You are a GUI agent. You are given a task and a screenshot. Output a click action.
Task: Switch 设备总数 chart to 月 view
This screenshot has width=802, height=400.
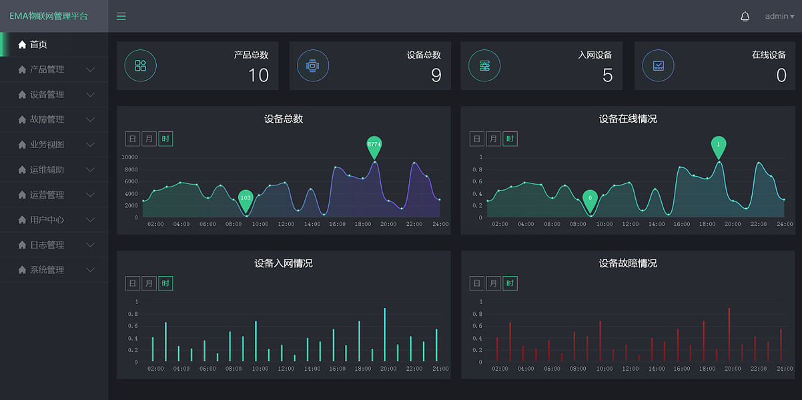(x=149, y=139)
